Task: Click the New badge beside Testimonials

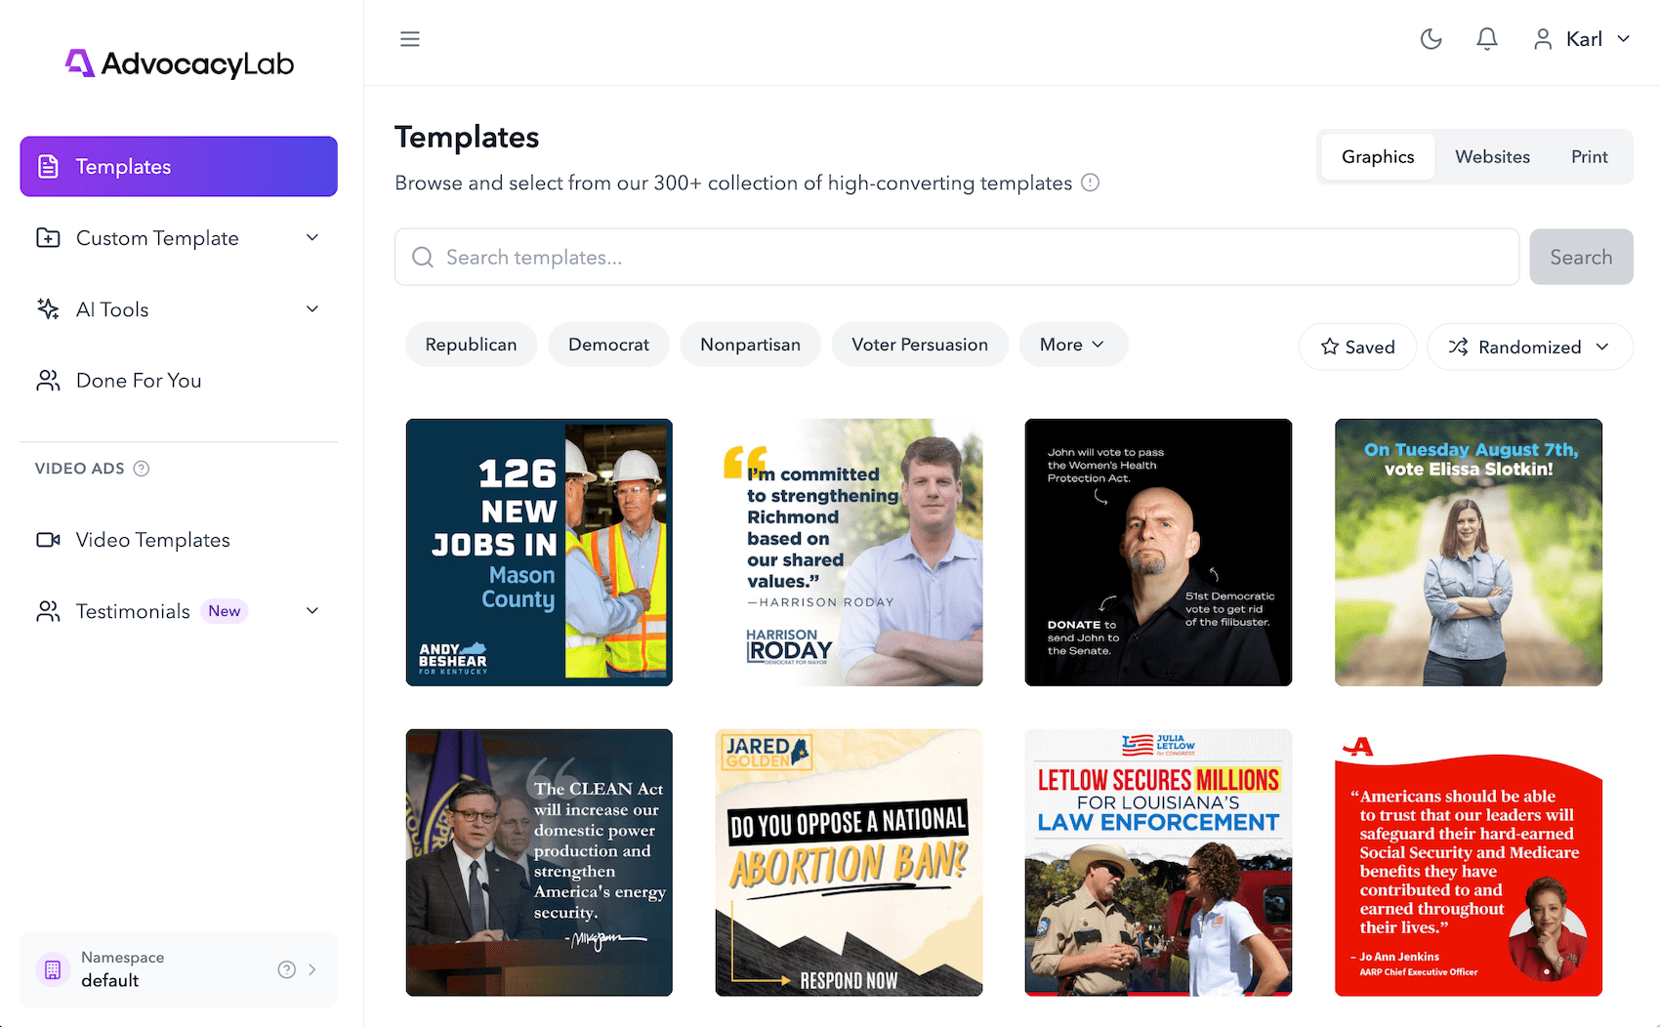Action: pos(225,611)
